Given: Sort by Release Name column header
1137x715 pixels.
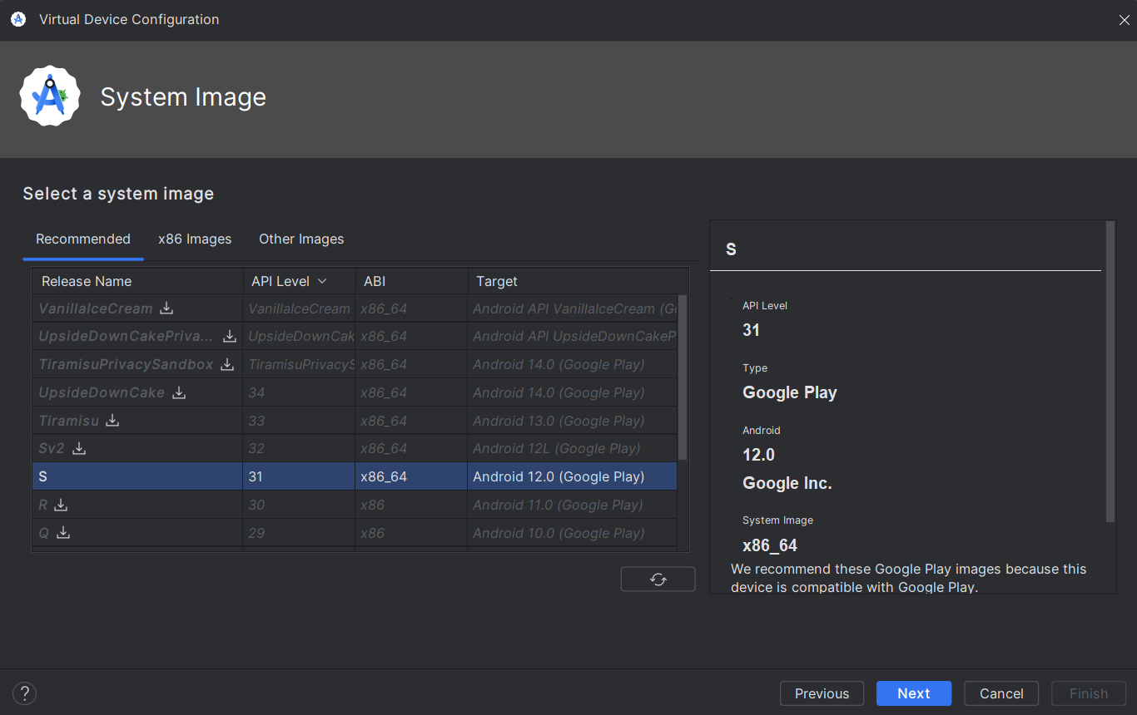Looking at the screenshot, I should point(137,281).
